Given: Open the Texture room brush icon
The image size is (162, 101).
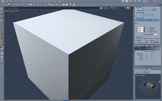Looking at the screenshot, I should click(135, 1).
